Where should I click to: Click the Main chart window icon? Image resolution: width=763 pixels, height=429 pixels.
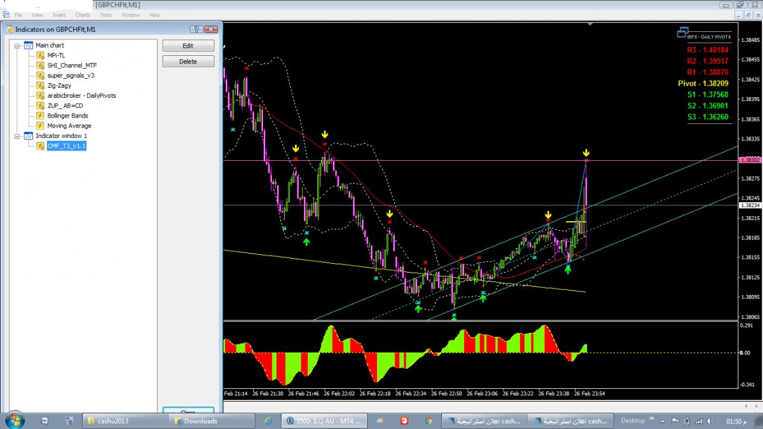click(28, 45)
